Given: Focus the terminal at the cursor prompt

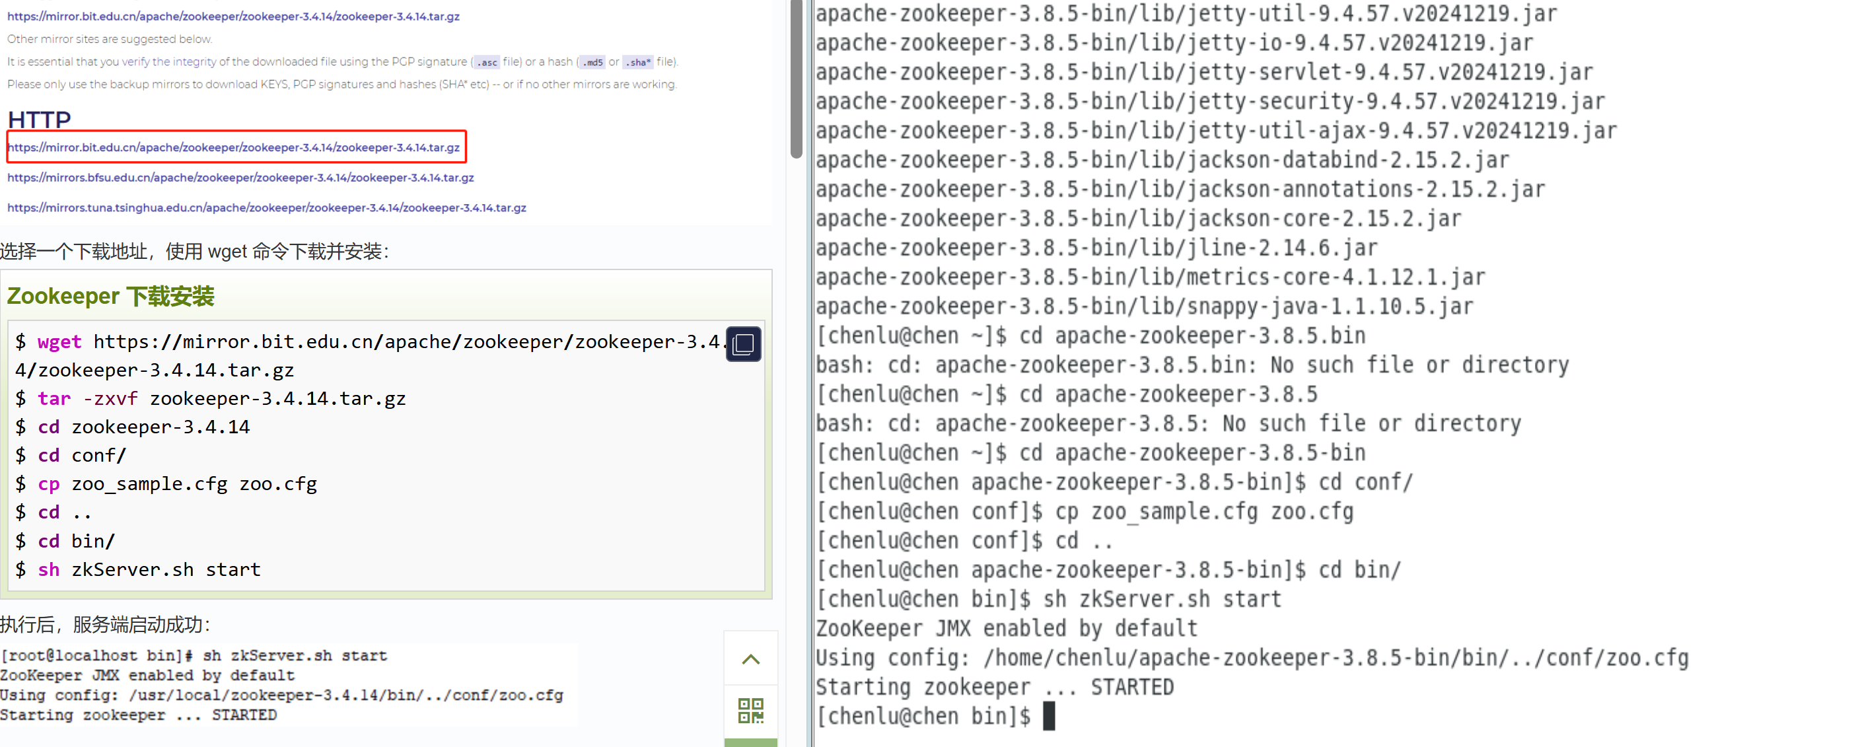Looking at the screenshot, I should [x=1048, y=717].
